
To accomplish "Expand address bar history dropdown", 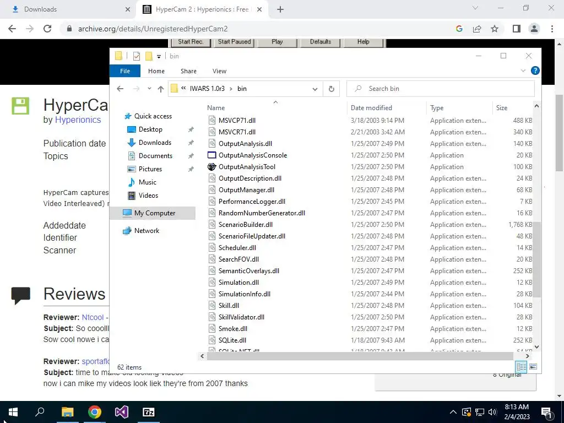I will pyautogui.click(x=314, y=89).
